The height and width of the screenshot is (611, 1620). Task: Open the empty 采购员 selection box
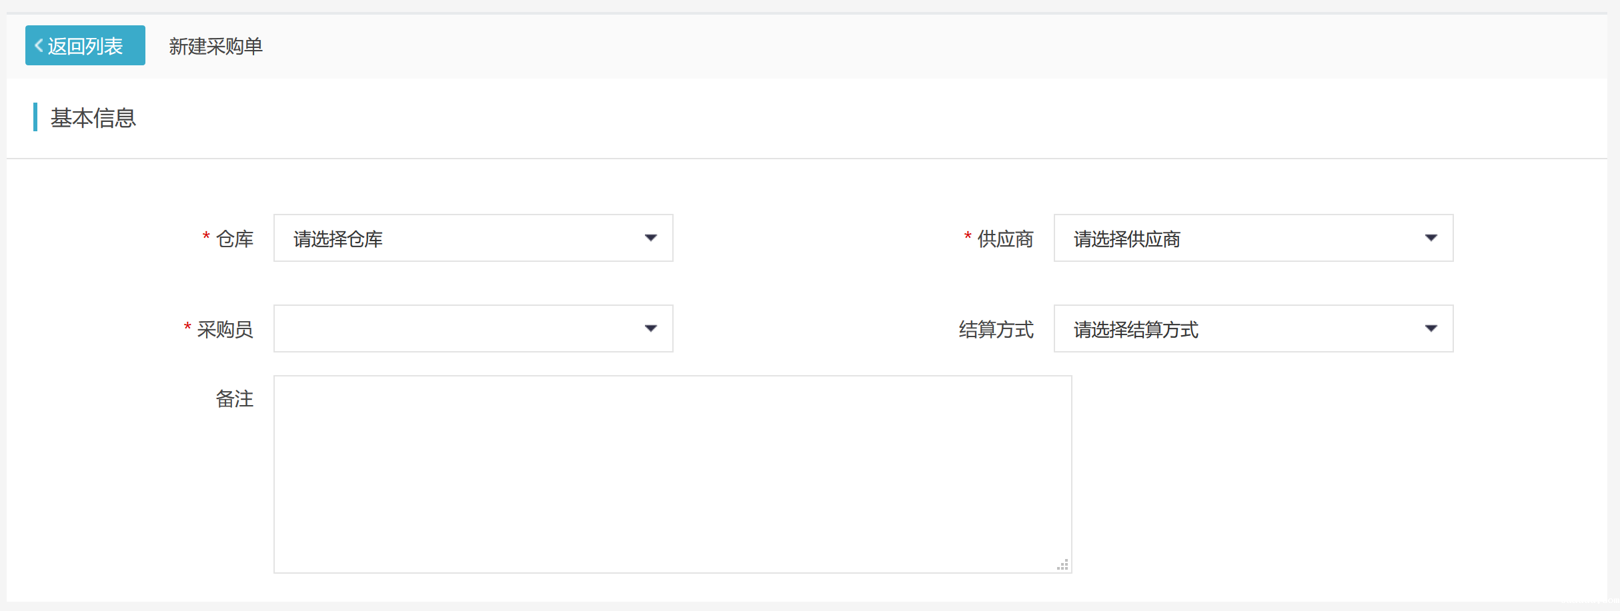click(x=467, y=328)
